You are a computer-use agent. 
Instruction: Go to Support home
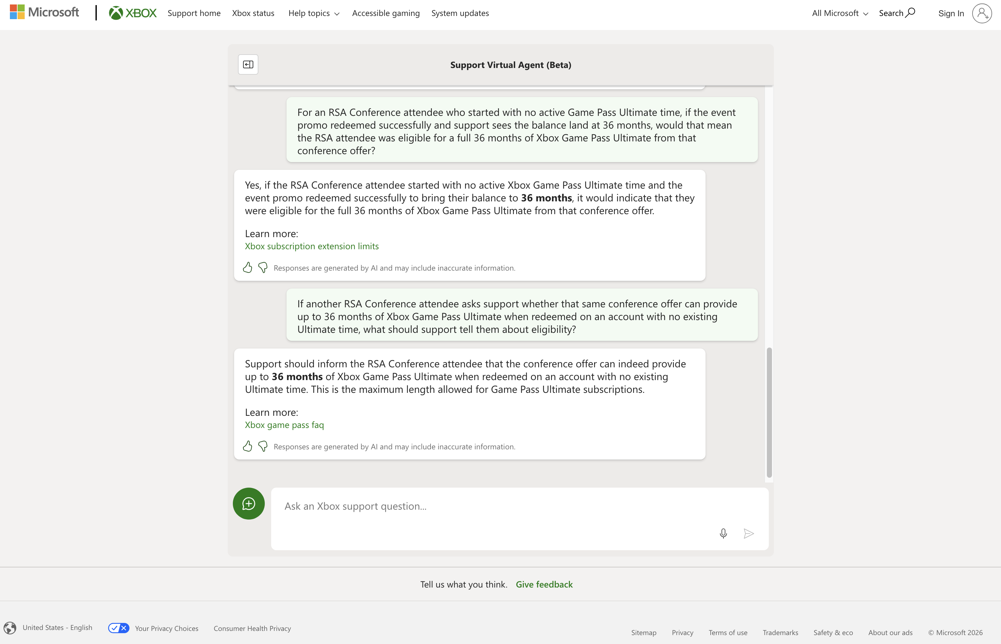click(x=194, y=13)
